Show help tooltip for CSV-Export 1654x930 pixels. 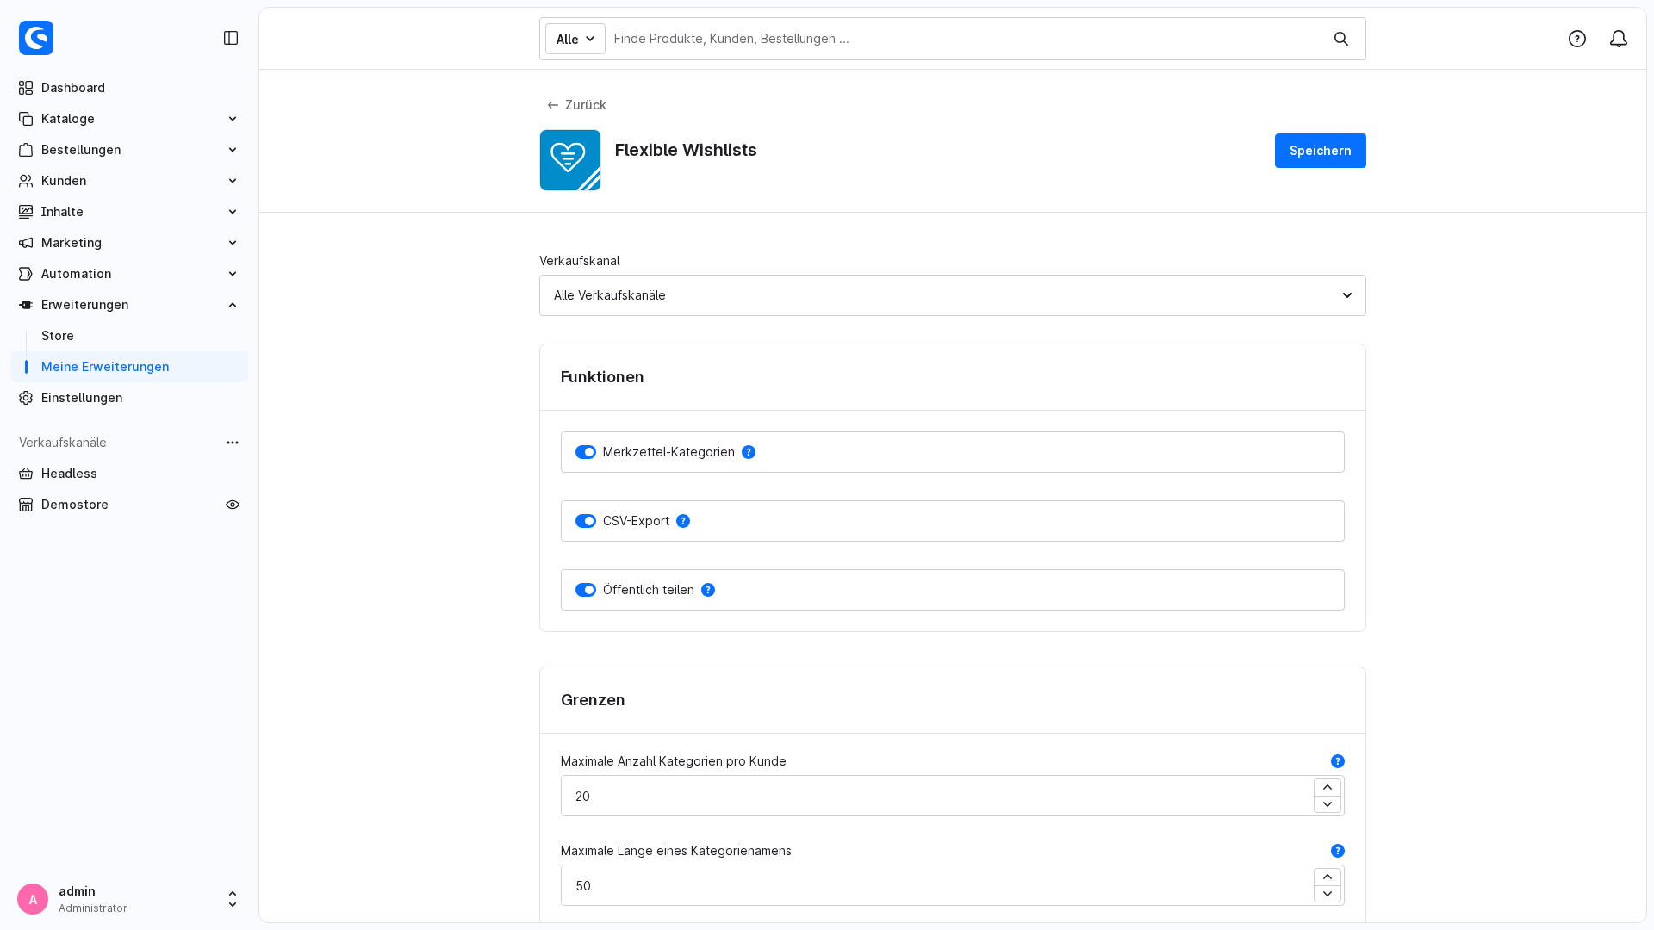click(x=683, y=521)
